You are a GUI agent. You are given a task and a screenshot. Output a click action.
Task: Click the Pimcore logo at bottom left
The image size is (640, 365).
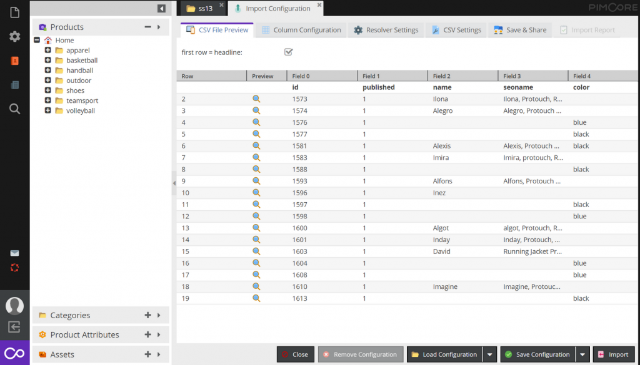coord(14,353)
